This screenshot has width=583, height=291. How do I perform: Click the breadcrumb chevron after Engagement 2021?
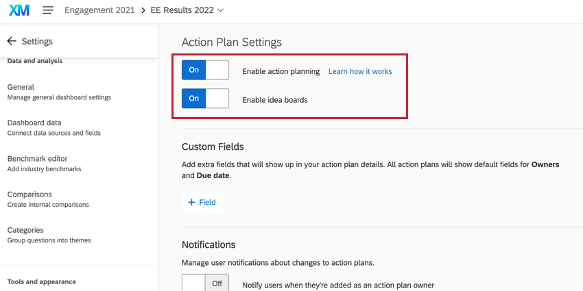click(143, 11)
